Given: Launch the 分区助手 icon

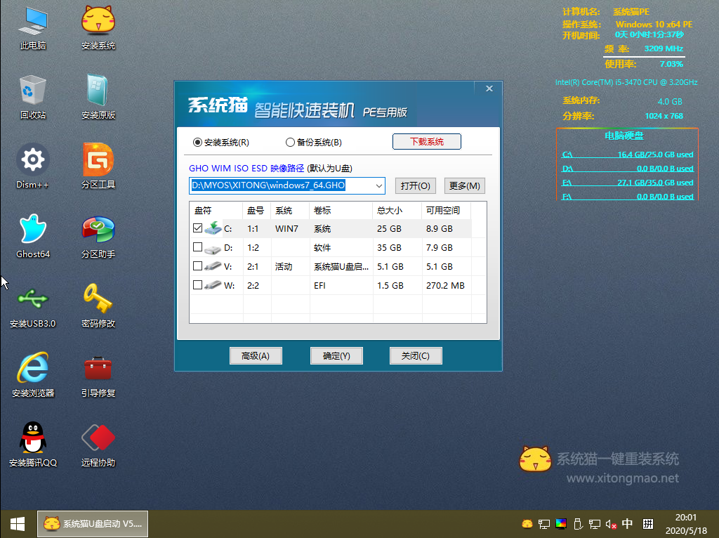Looking at the screenshot, I should [x=98, y=236].
